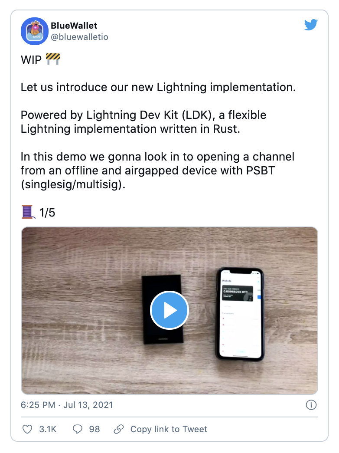Click the 3.1K likes count
Screen dimensions: 339x453
click(x=48, y=429)
